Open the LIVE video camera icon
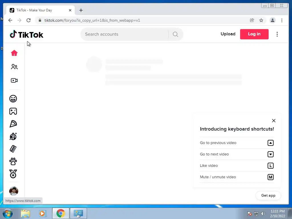 point(14,80)
